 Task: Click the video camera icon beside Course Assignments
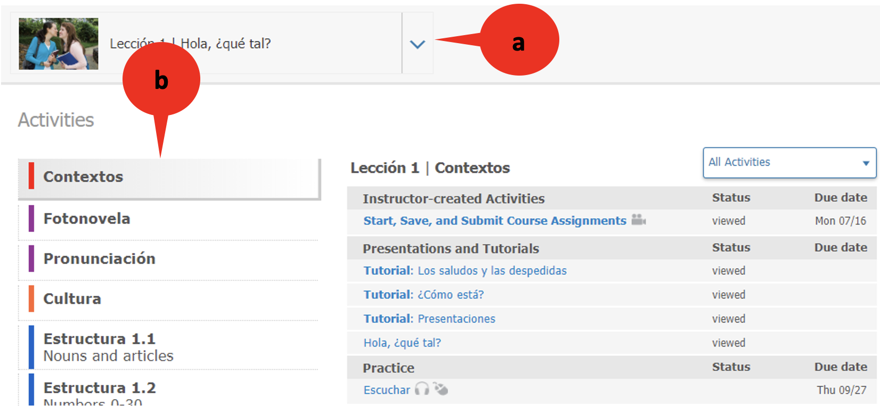point(639,220)
